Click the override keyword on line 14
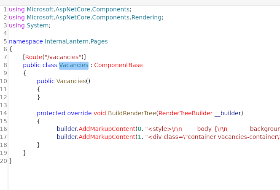The width and height of the screenshot is (280, 190). coord(79,113)
